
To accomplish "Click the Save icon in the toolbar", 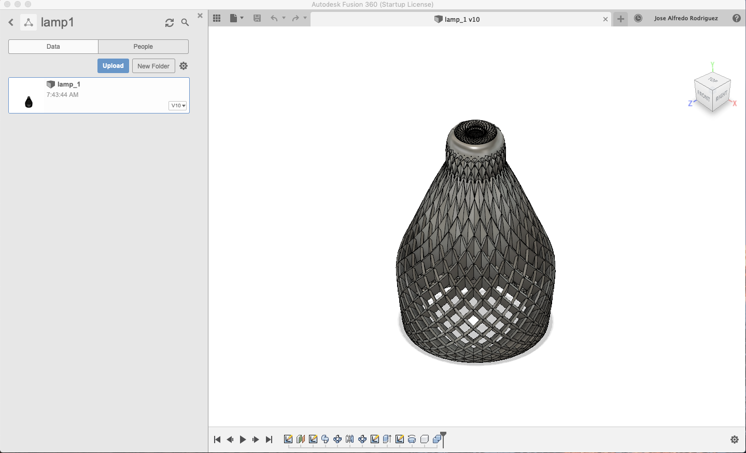I will coord(257,18).
